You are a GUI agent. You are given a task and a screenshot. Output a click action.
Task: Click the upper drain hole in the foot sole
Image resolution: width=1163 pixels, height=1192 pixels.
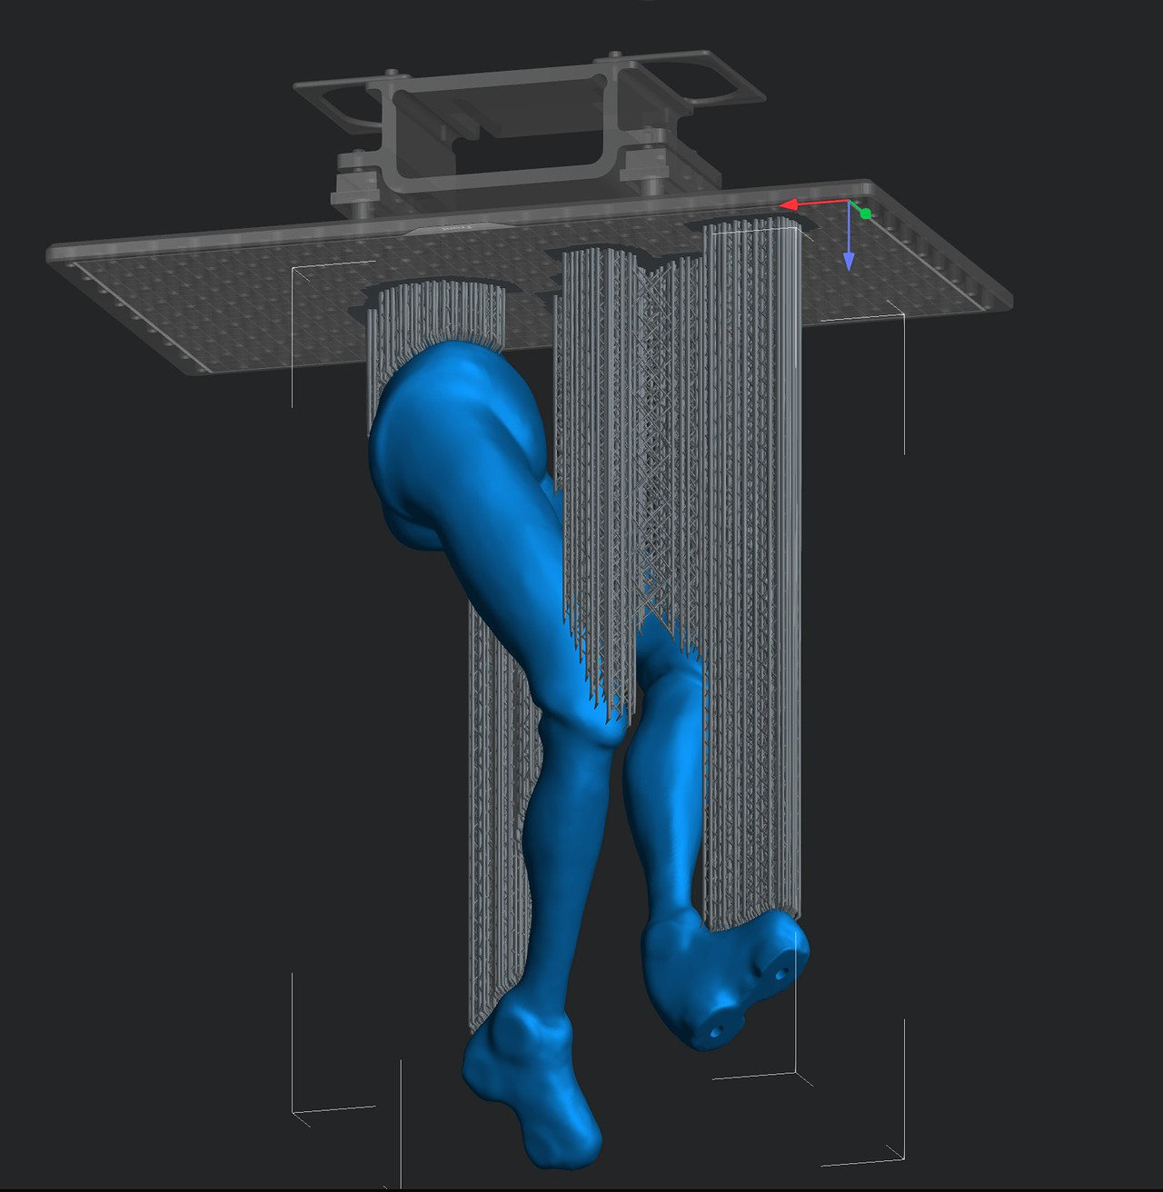pyautogui.click(x=782, y=973)
